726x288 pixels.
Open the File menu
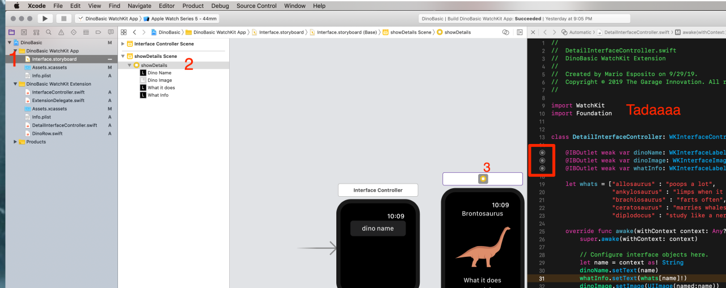58,6
